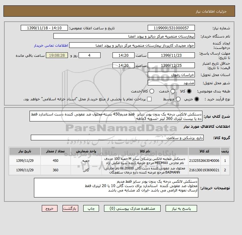Click the واحد شمارش column header
The width and height of the screenshot is (242, 235).
click(86, 151)
